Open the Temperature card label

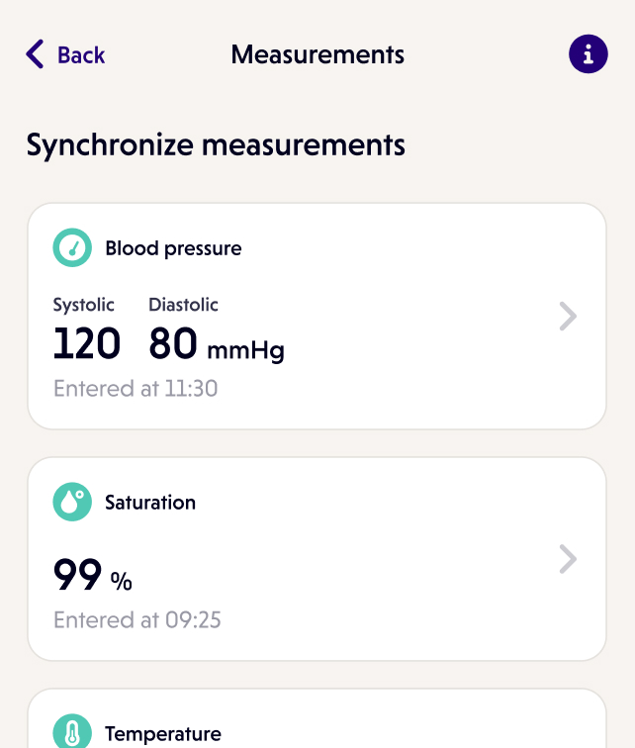click(163, 734)
